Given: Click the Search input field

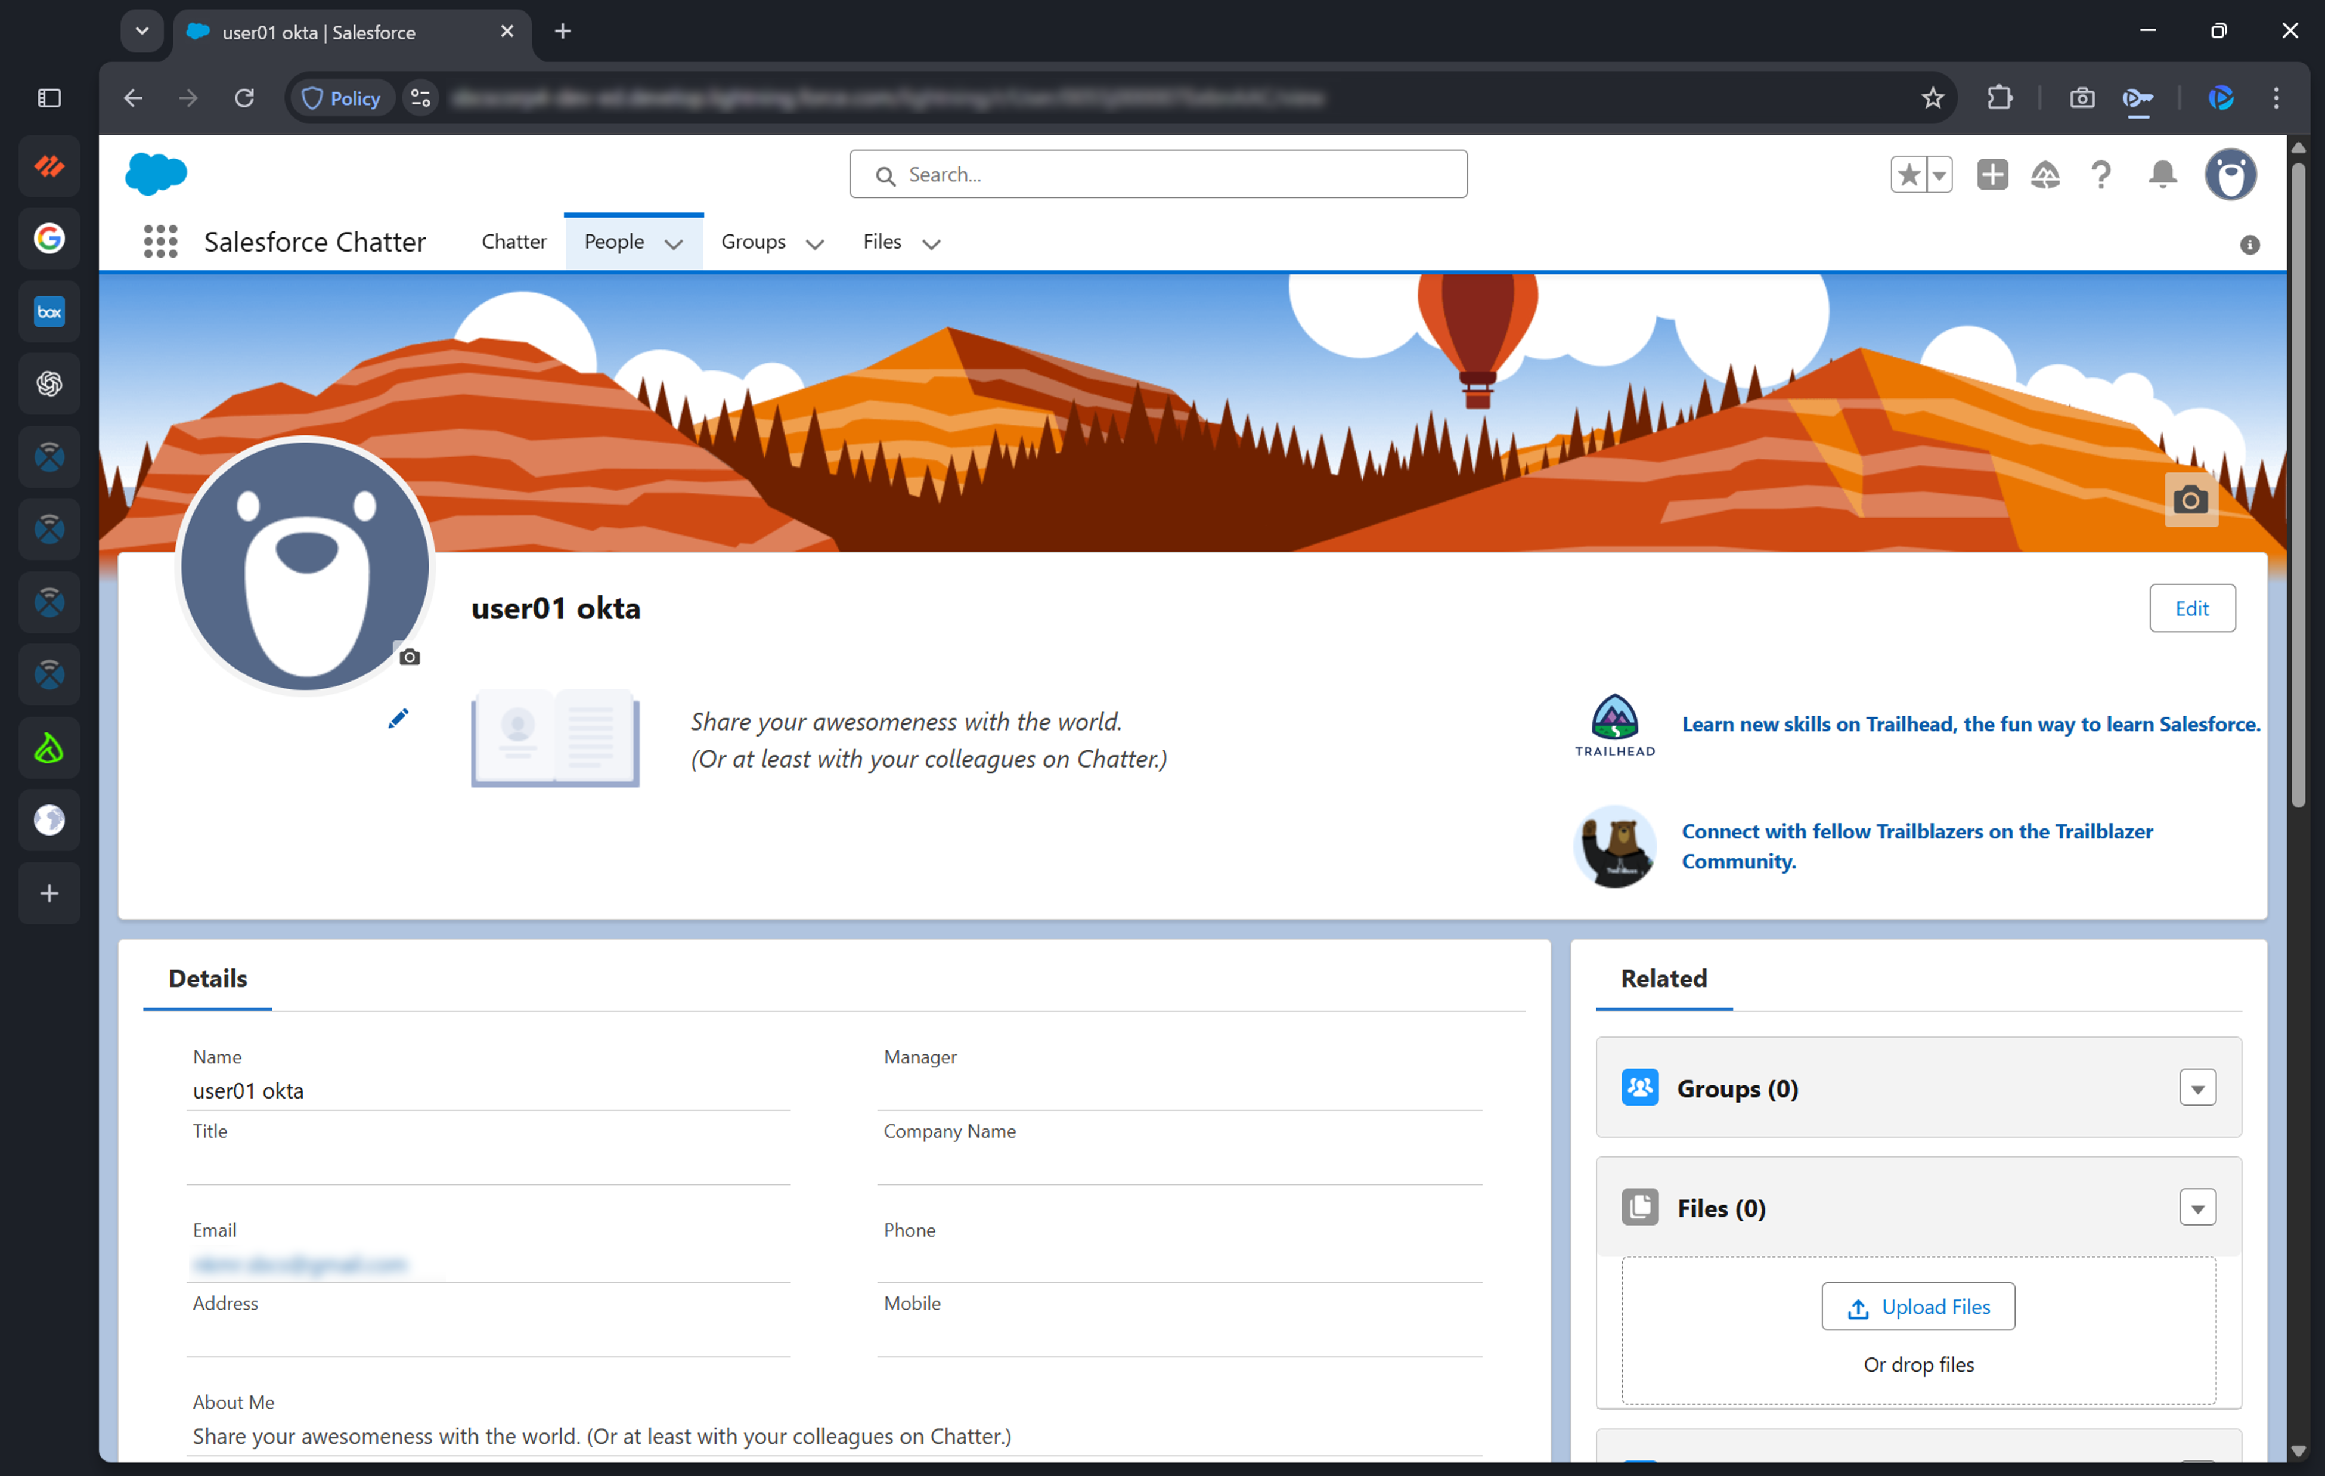Looking at the screenshot, I should coord(1159,175).
